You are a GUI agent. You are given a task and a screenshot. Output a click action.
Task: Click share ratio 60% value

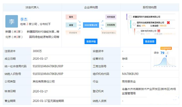143,26
